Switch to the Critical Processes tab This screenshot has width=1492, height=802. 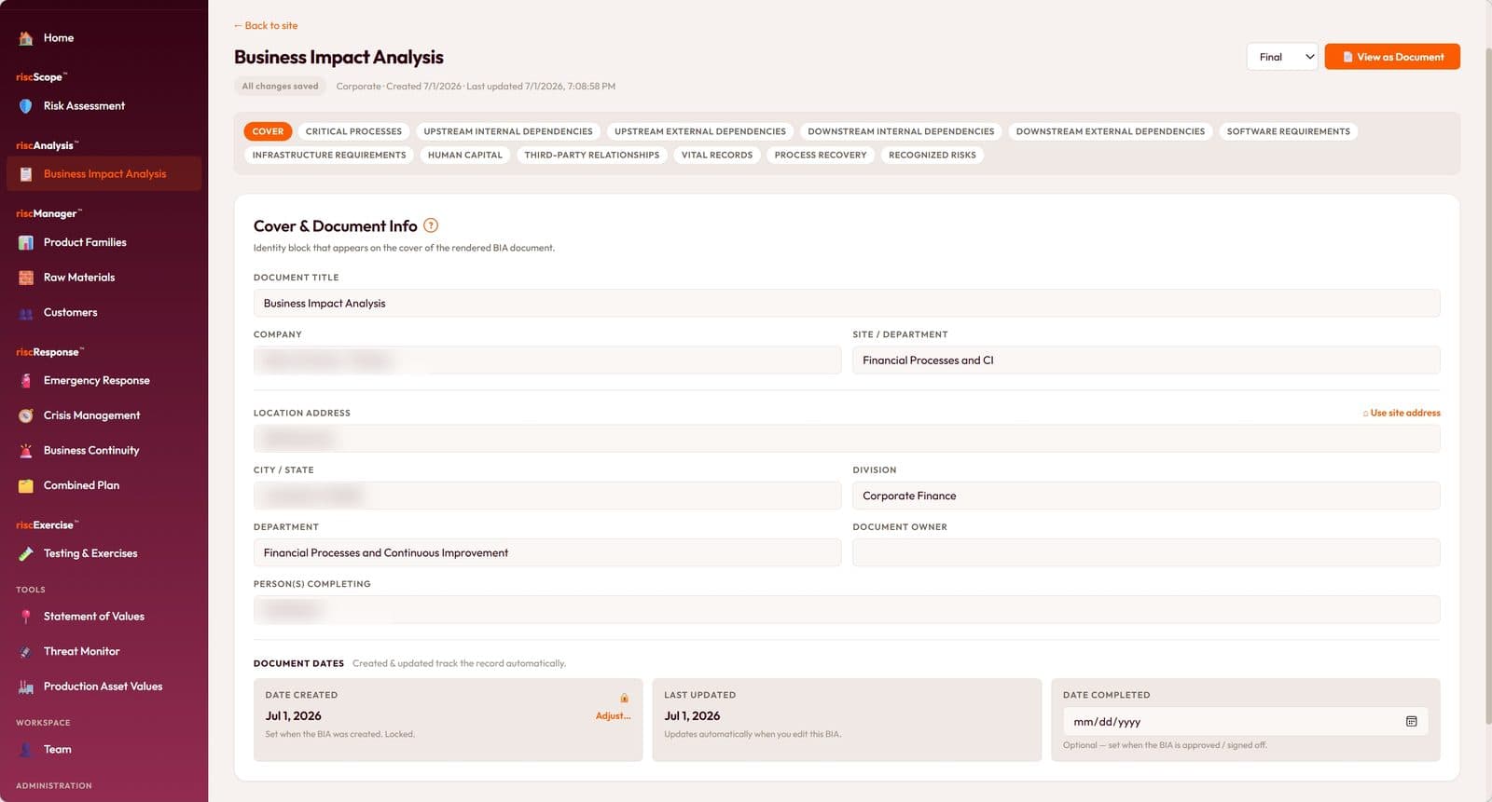(x=353, y=131)
